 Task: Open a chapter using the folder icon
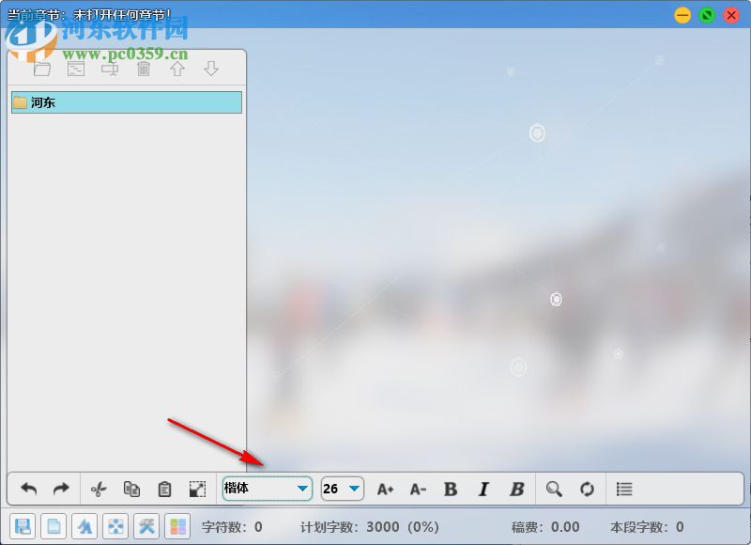point(41,68)
